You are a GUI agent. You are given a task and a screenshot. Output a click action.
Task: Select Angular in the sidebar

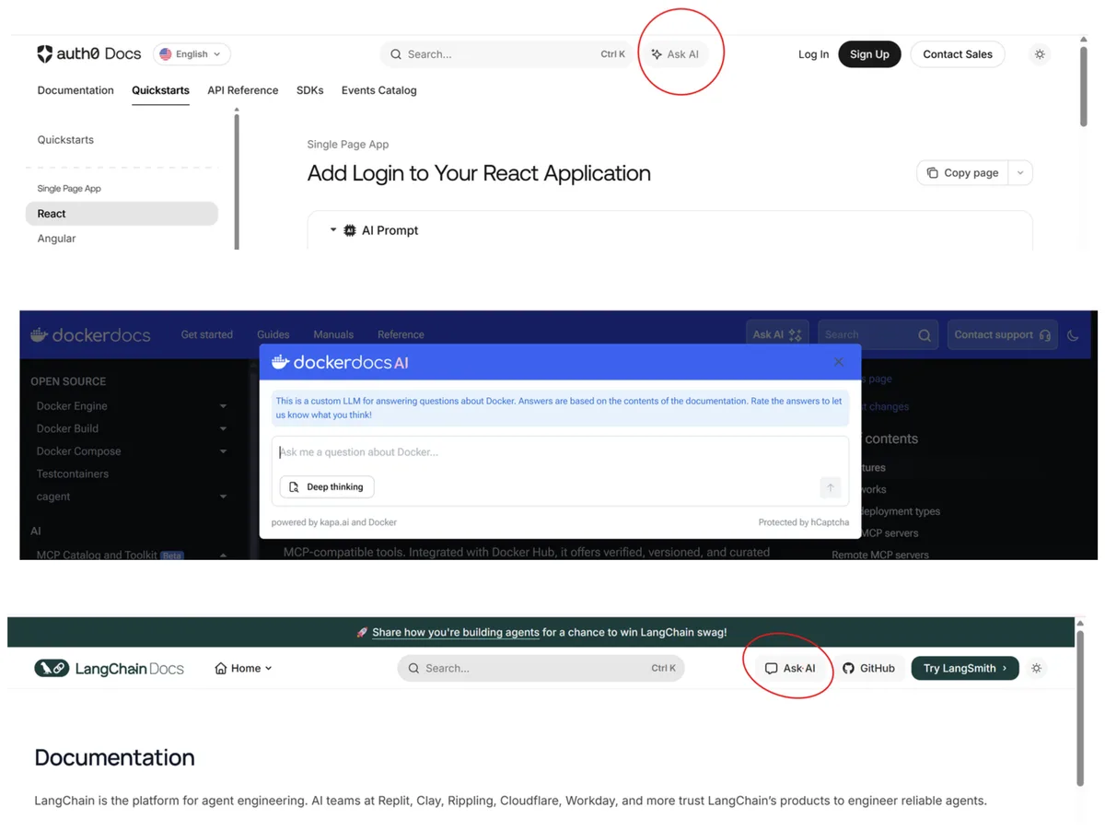[x=56, y=239]
